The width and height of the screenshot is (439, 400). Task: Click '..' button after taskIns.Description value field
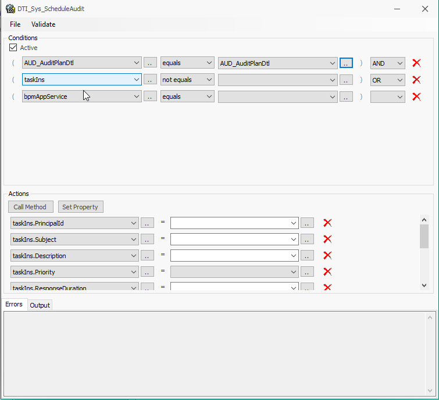tap(307, 256)
